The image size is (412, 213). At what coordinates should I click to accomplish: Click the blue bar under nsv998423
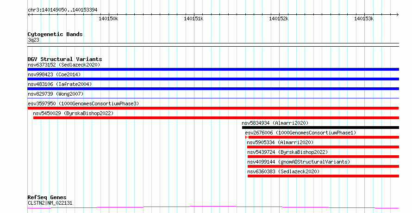pos(213,79)
